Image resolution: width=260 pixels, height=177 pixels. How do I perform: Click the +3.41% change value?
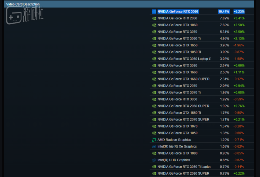(x=239, y=18)
